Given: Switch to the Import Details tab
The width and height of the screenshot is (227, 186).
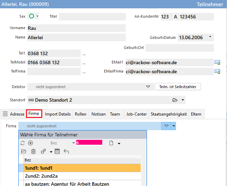Looking at the screenshot, I should pyautogui.click(x=58, y=114).
